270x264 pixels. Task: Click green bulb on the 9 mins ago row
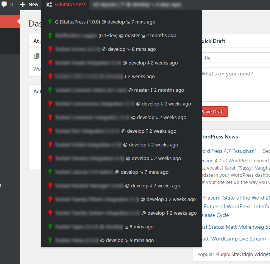50,240
